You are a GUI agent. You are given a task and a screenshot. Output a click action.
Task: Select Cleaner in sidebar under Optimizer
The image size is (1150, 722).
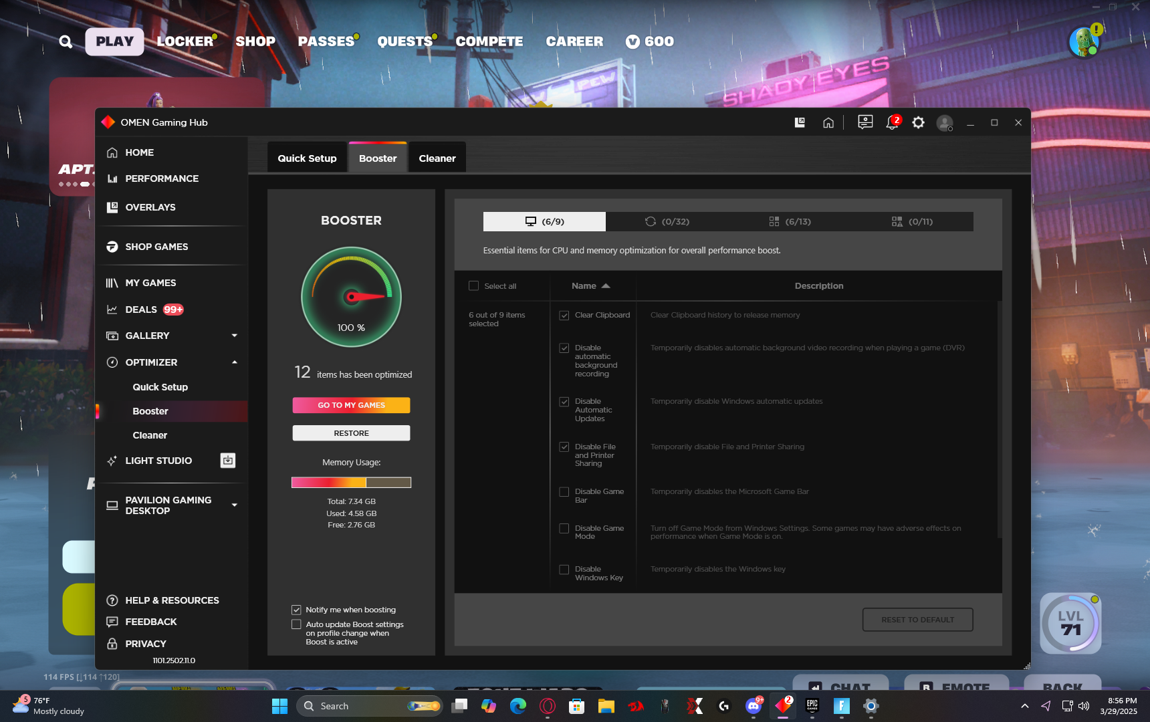pos(150,435)
